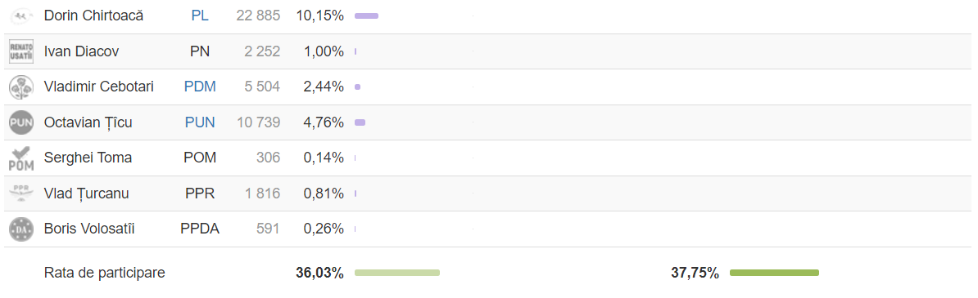Click the PPR party logo beside Vlad Țurcanu
Screen dimensions: 978x298
click(x=21, y=193)
